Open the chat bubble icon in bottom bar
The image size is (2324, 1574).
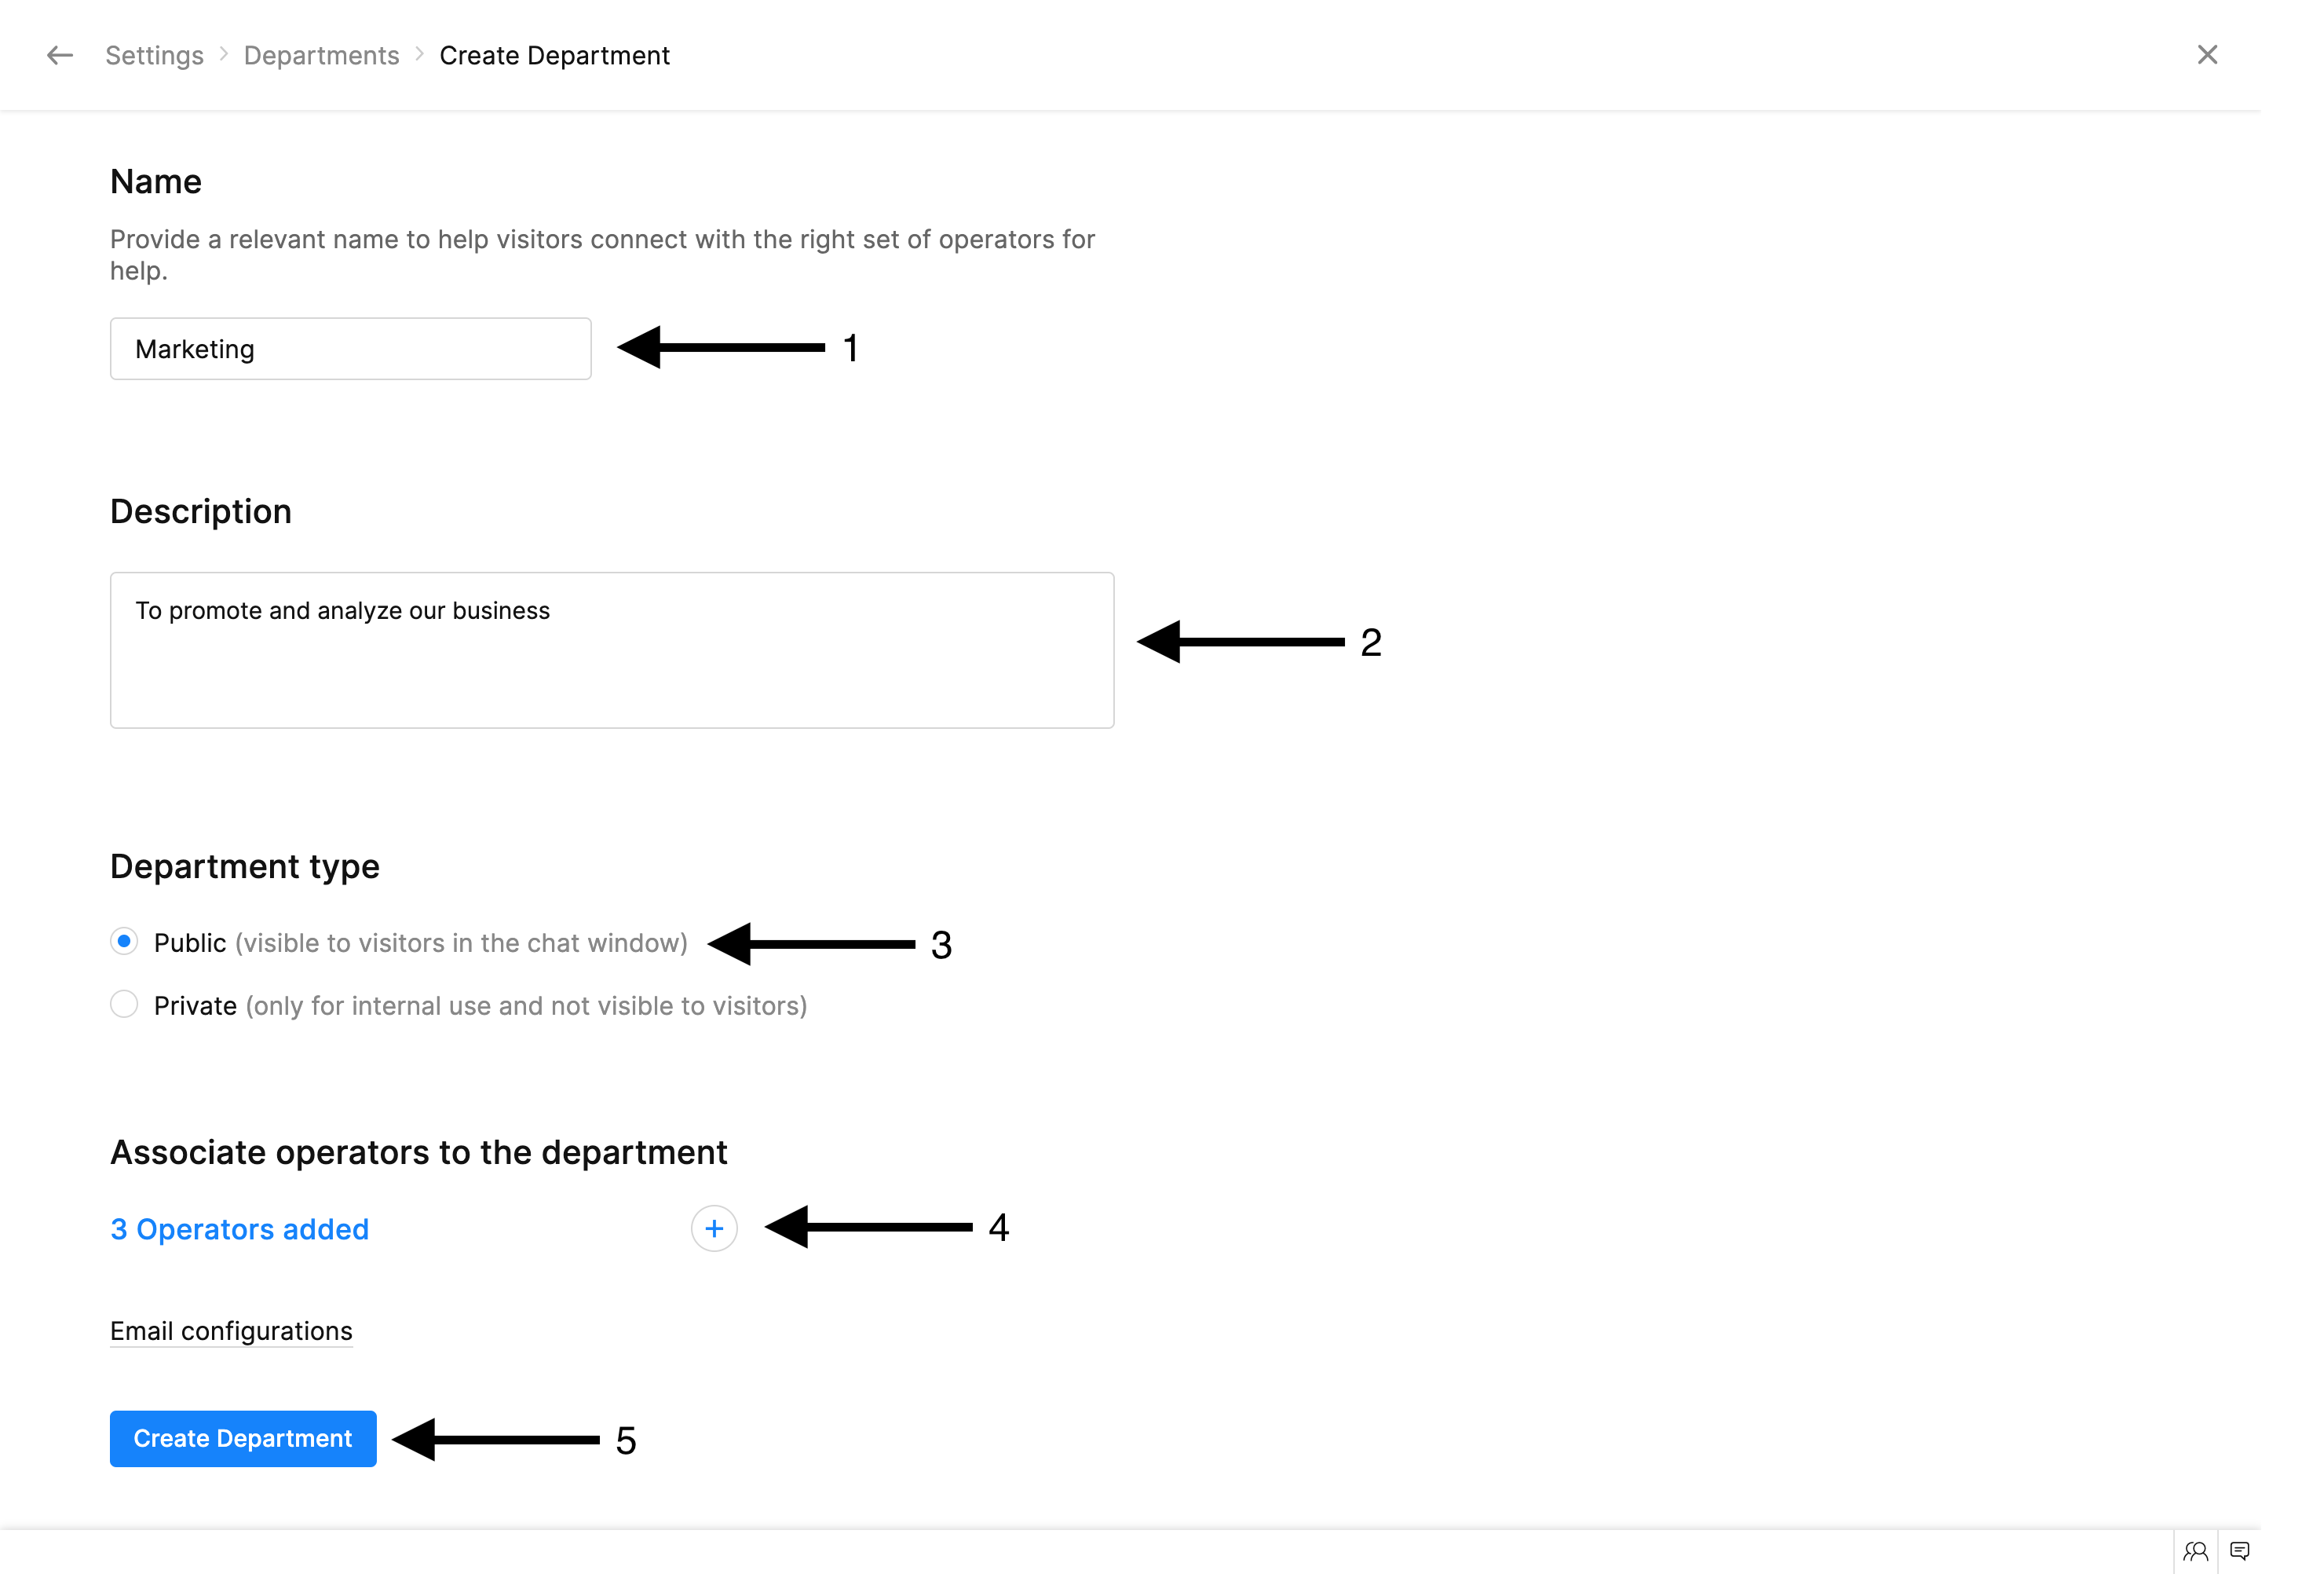tap(2239, 1551)
